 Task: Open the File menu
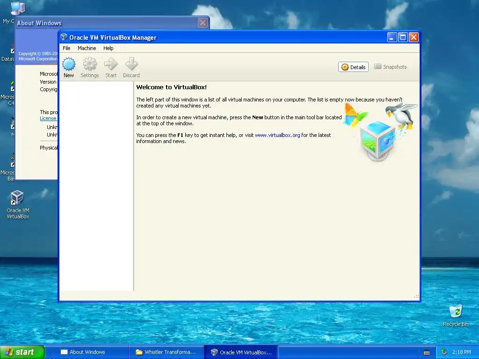(66, 48)
